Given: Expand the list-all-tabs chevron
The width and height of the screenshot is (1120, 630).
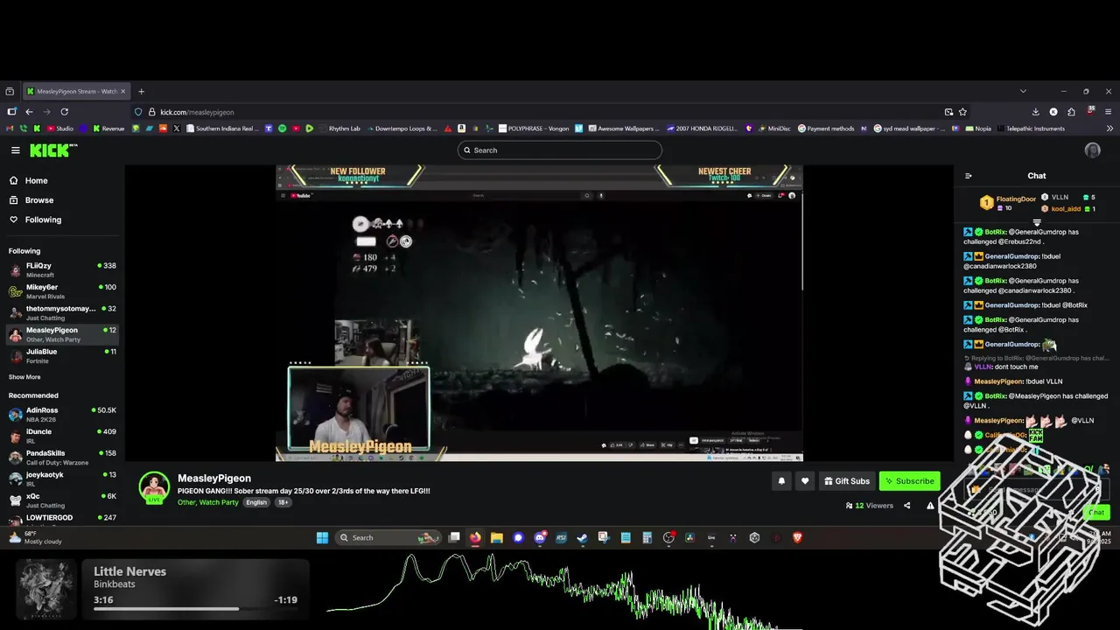Looking at the screenshot, I should coord(1023,91).
